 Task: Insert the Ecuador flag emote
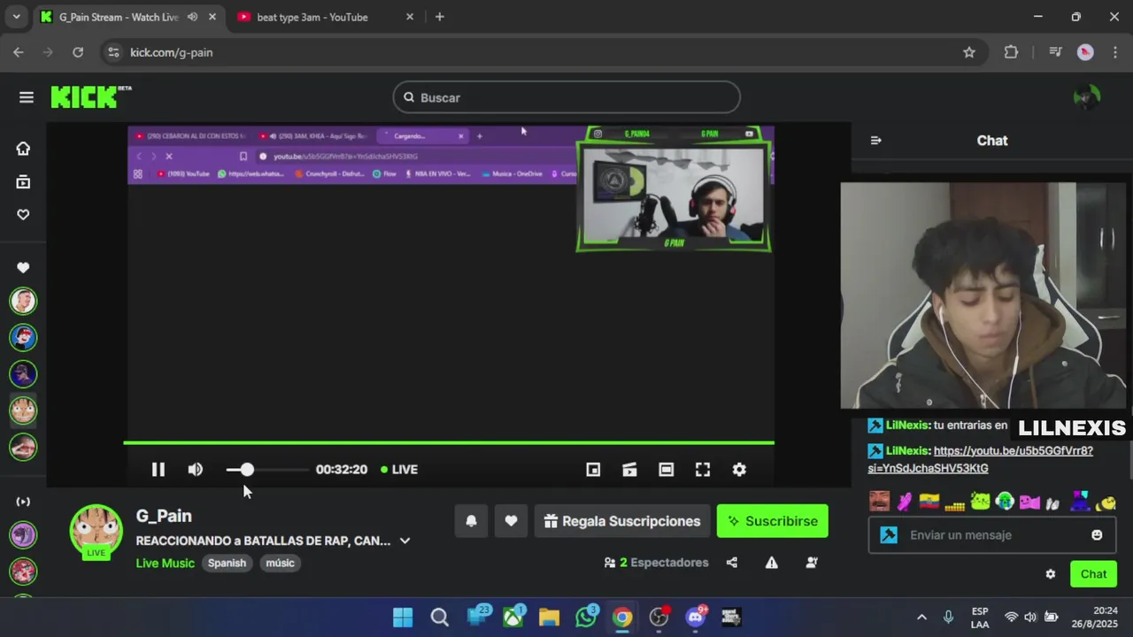(929, 502)
